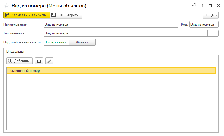Select the Владельцы tab
224x136 pixels.
[15, 51]
